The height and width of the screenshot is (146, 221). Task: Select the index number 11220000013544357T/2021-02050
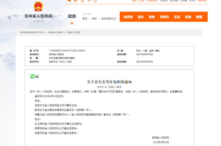coord(67,51)
